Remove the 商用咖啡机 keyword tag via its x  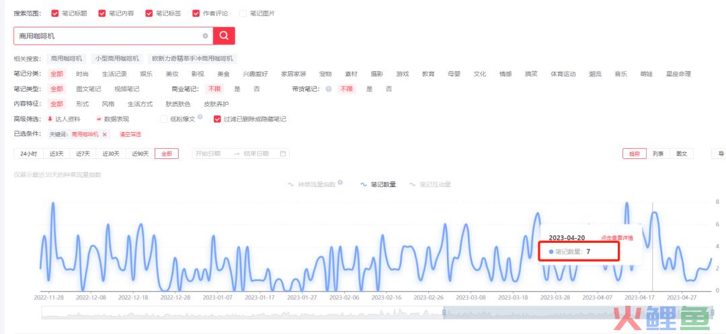coord(105,134)
